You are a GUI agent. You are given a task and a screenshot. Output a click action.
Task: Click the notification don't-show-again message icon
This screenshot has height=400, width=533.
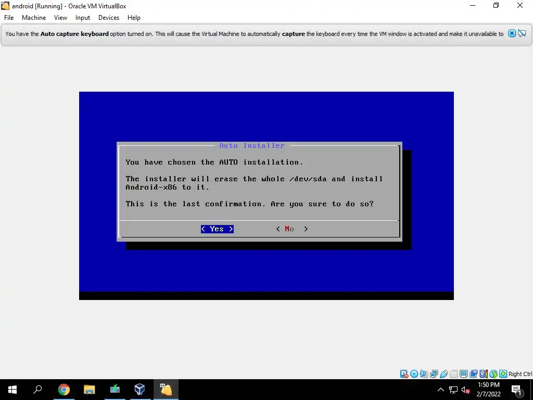coord(522,33)
